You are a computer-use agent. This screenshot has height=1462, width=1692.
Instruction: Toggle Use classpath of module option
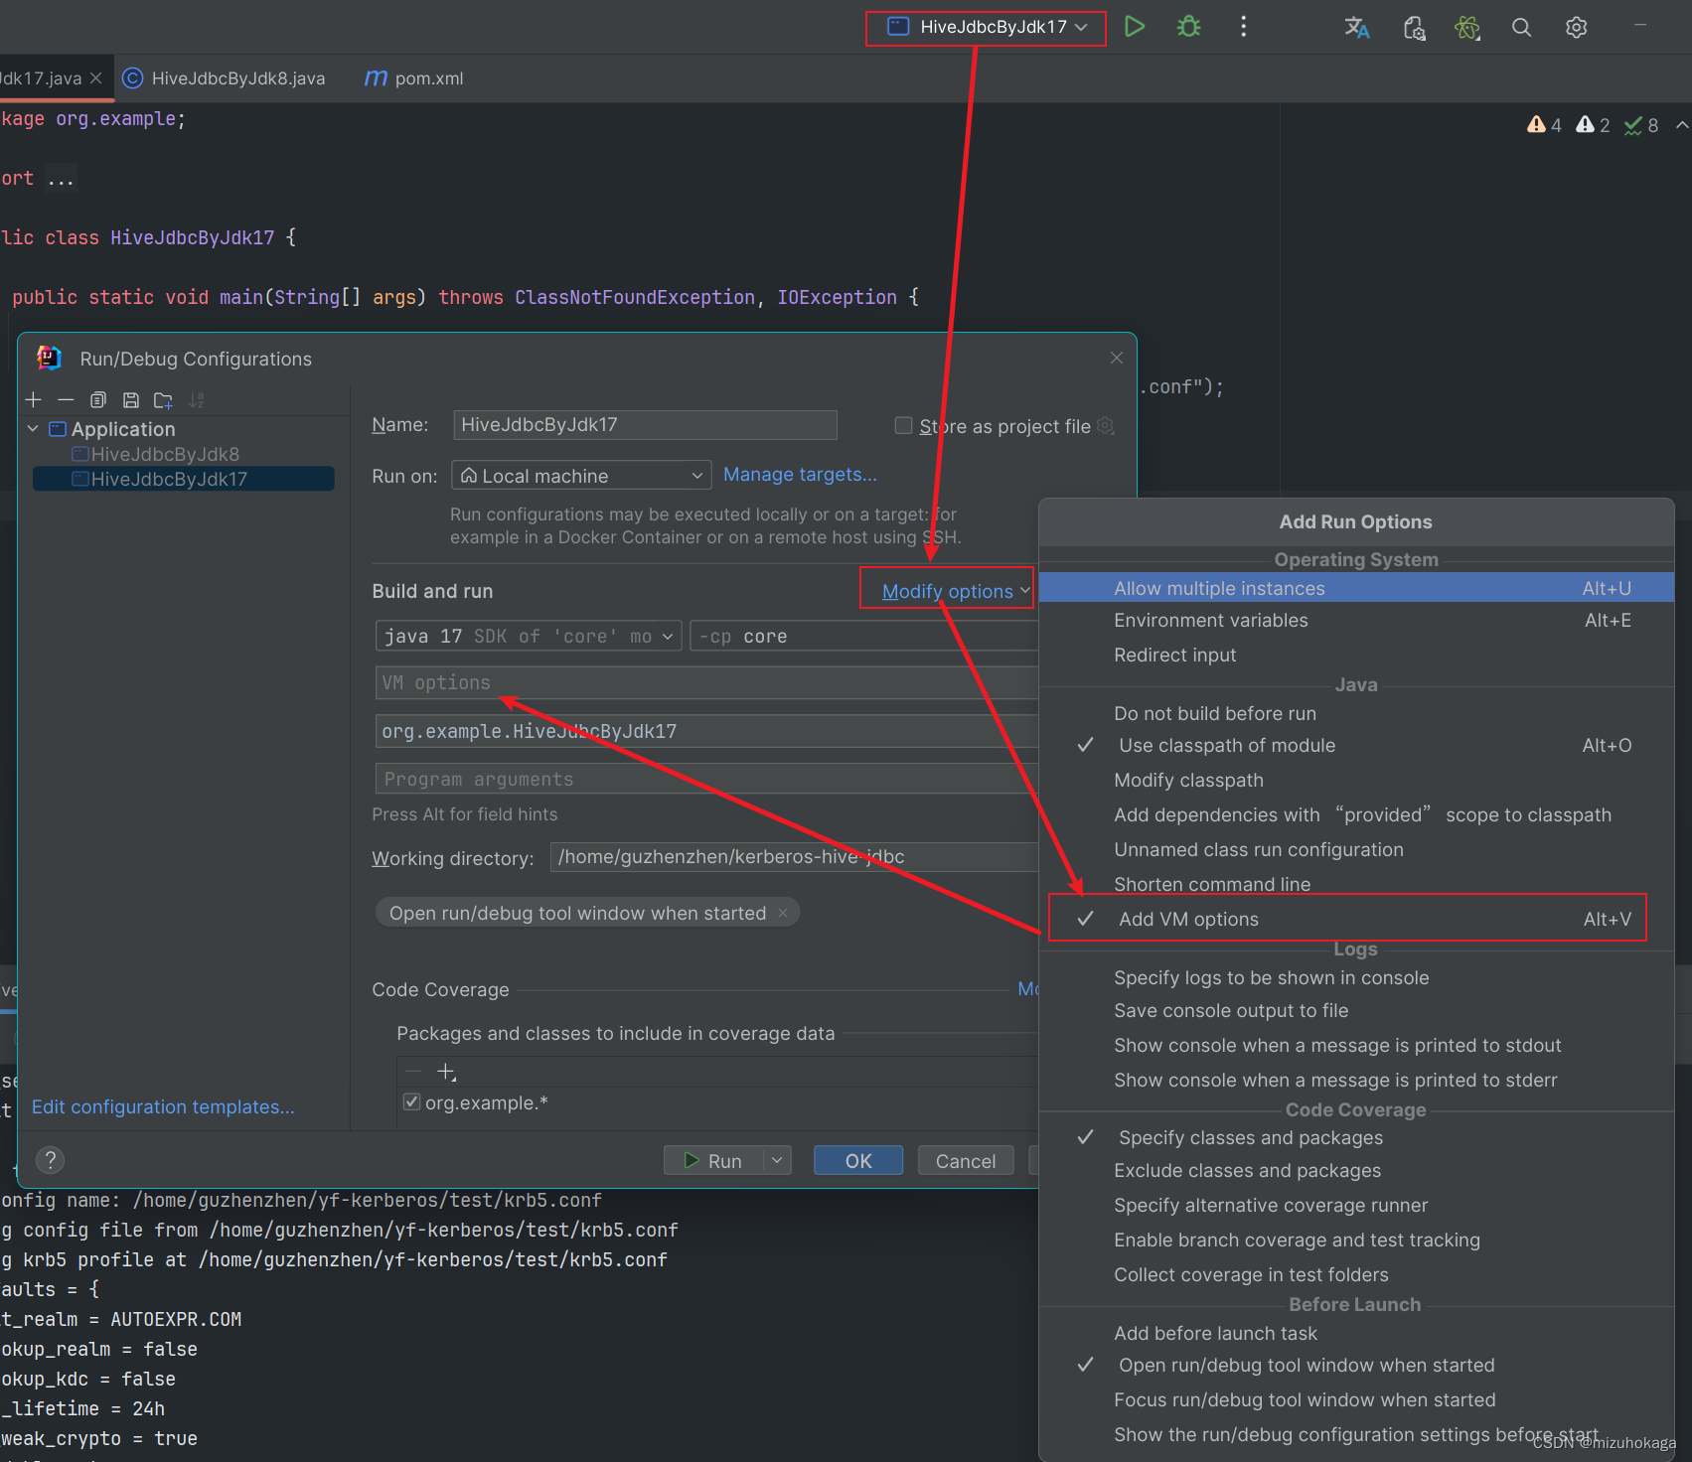coord(1356,746)
